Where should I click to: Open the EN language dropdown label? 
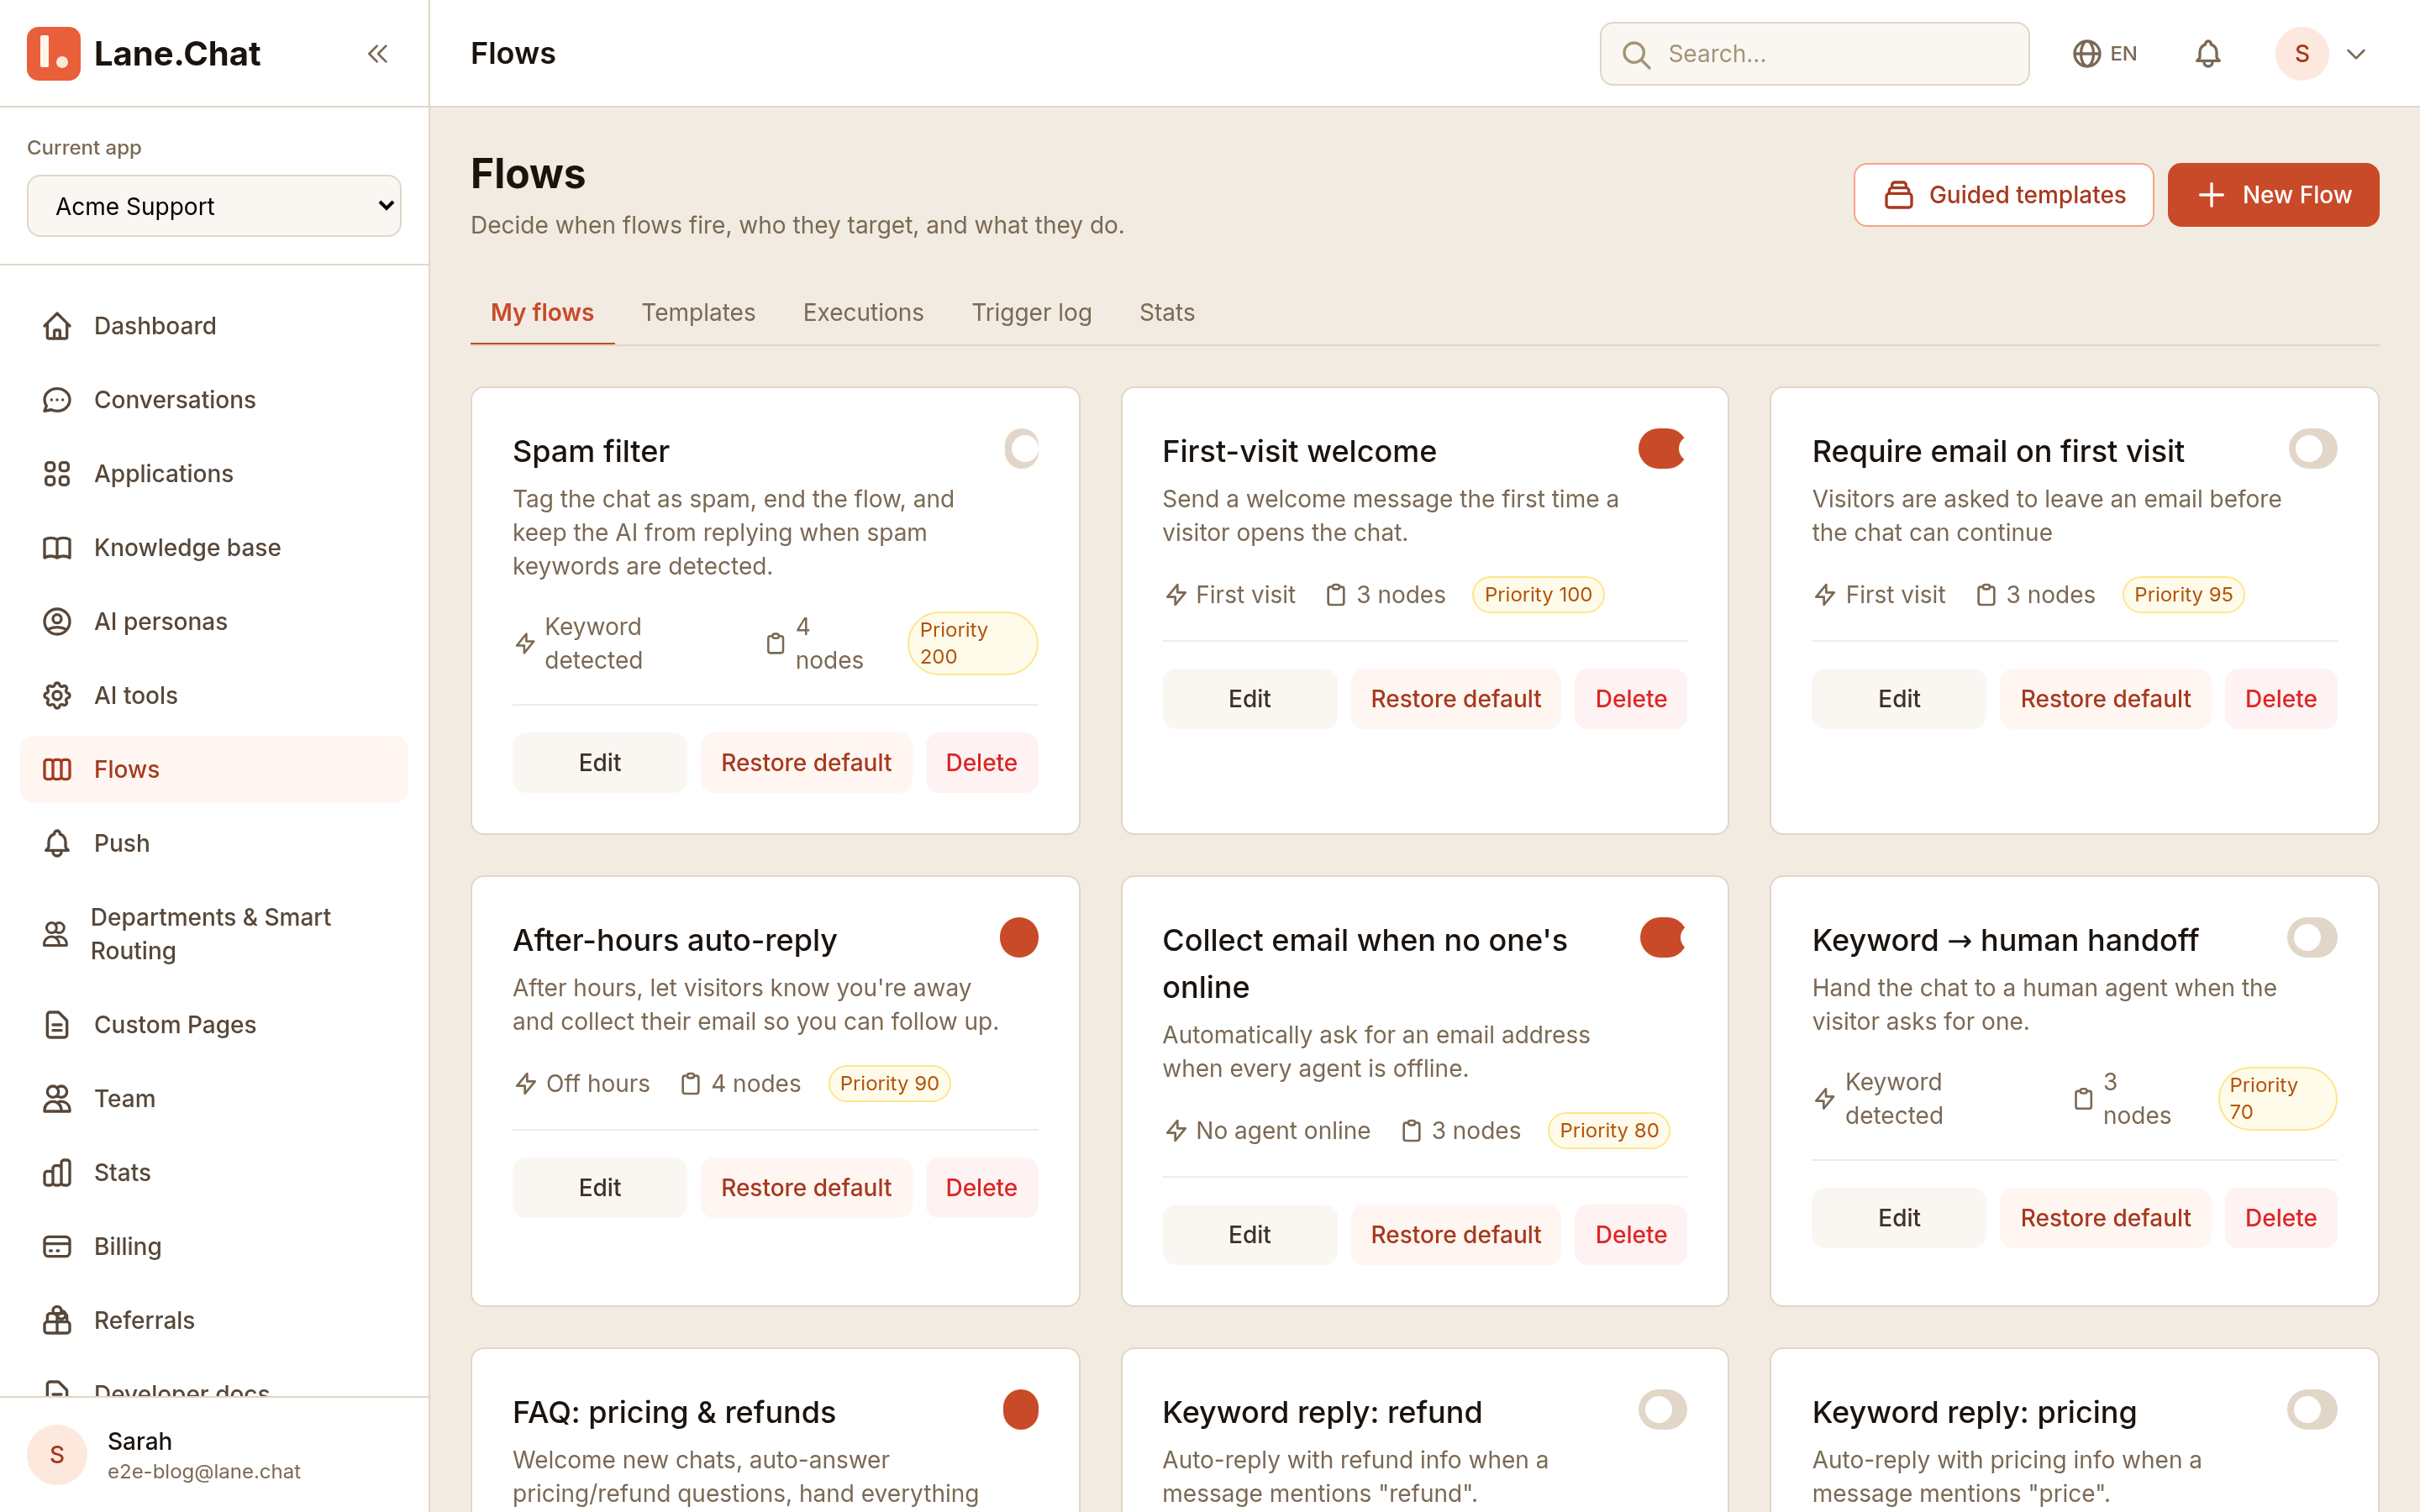[x=2123, y=53]
